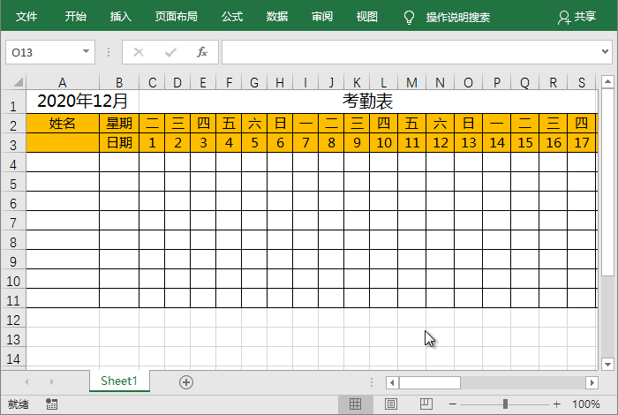Open the 数据 ribbon tab
Image resolution: width=618 pixels, height=415 pixels.
click(x=276, y=17)
